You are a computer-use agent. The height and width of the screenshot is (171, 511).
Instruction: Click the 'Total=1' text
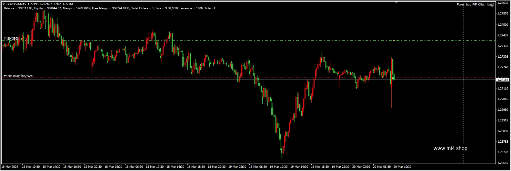210,8
